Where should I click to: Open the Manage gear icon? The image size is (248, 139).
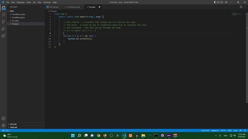pyautogui.click(x=3, y=125)
